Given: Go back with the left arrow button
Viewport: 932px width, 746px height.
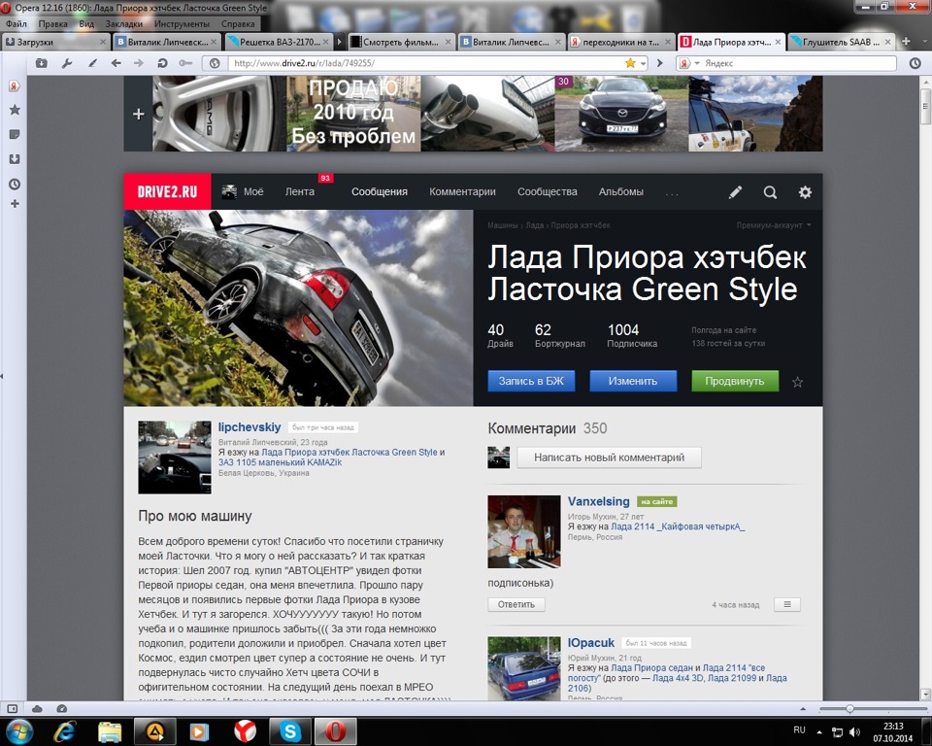Looking at the screenshot, I should pos(116,63).
